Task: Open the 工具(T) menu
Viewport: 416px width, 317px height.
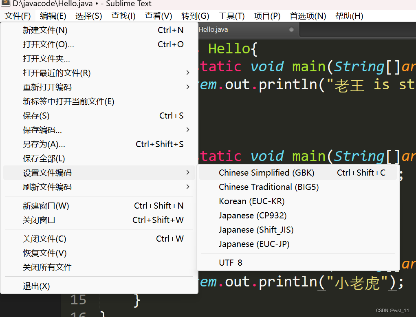Action: [231, 16]
